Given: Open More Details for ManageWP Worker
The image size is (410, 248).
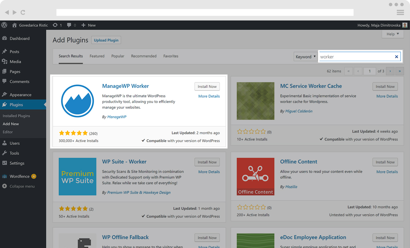Looking at the screenshot, I should 209,96.
